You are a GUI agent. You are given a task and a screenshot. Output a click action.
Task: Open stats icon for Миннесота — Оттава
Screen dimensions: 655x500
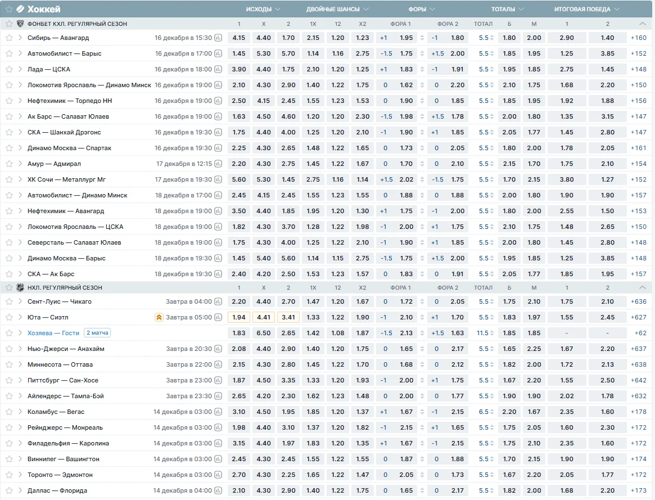pyautogui.click(x=218, y=364)
